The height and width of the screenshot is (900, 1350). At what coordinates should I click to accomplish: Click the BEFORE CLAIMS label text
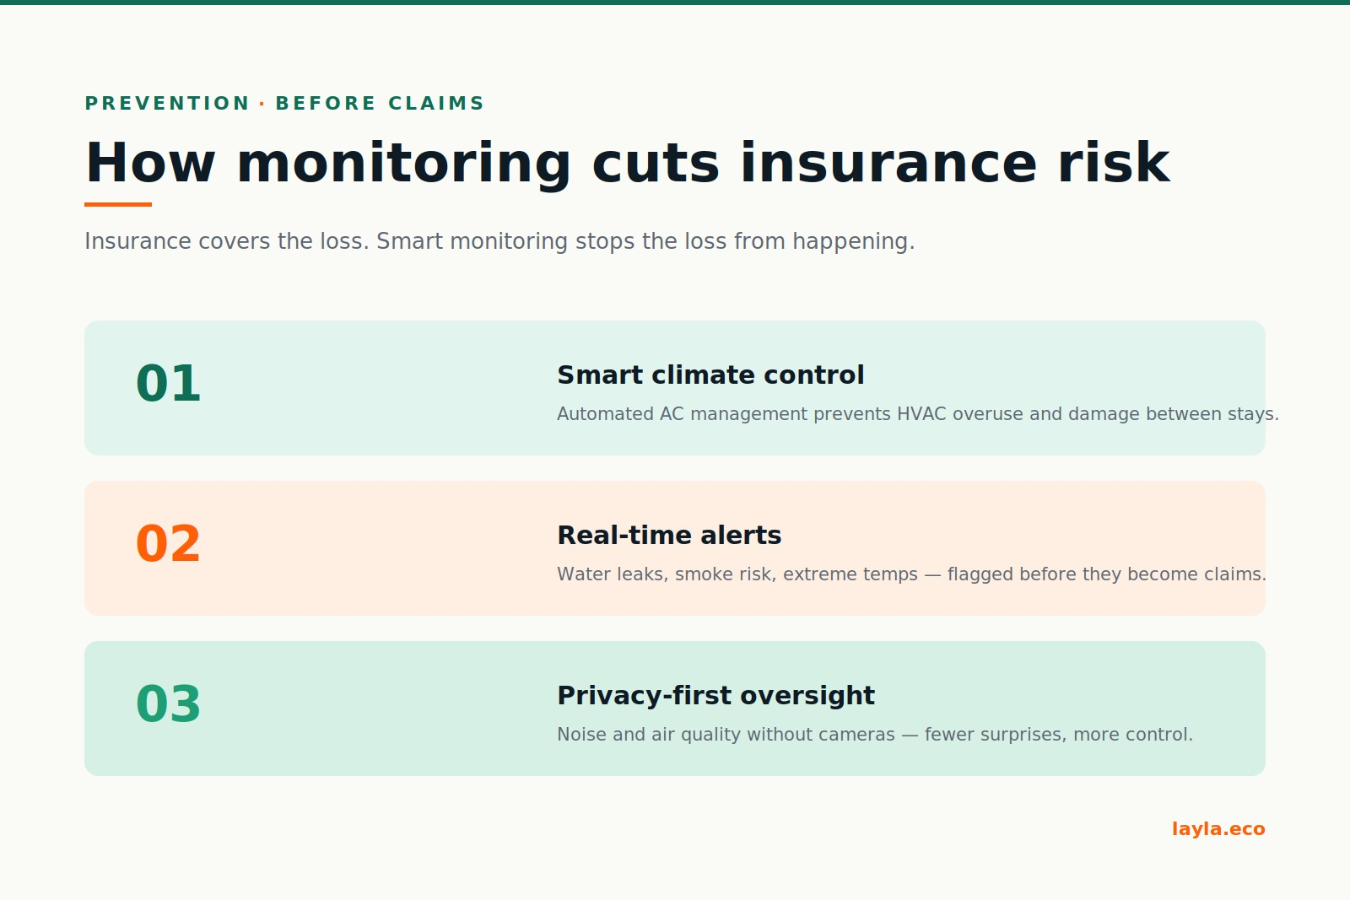380,104
